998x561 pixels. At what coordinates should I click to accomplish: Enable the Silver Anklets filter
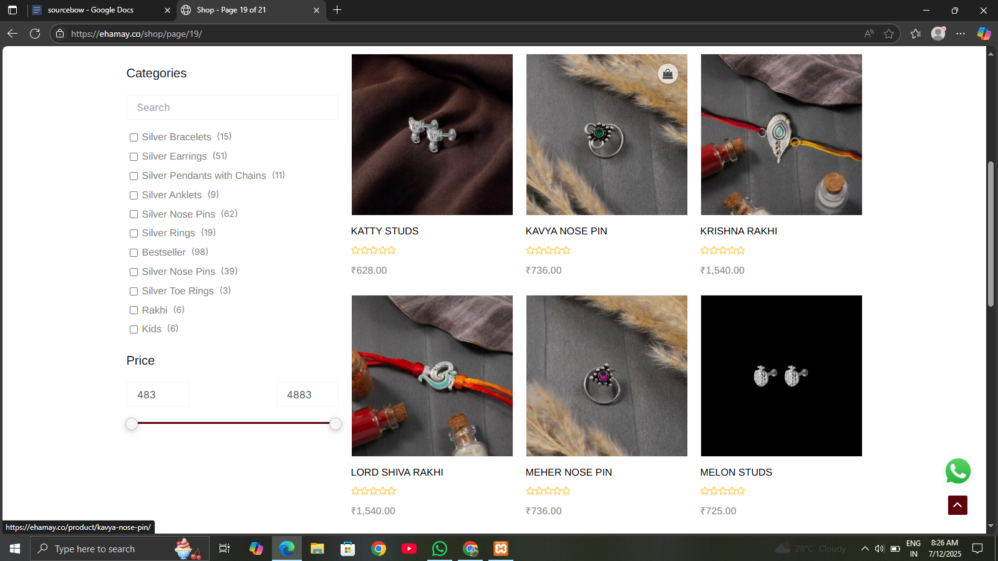(x=133, y=195)
